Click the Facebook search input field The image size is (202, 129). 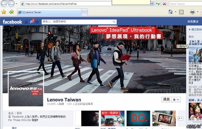(77, 22)
